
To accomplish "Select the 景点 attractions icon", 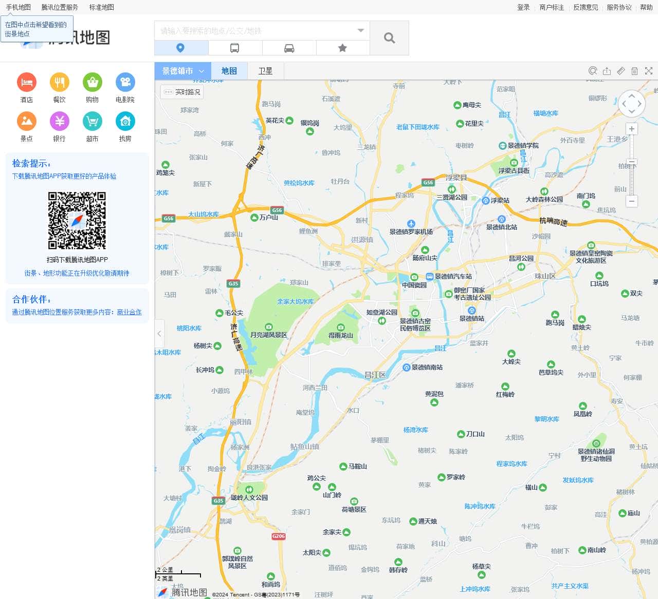I will coord(26,122).
